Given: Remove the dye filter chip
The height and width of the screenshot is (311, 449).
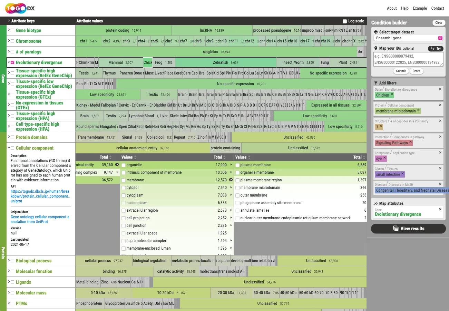Looking at the screenshot, I should point(384,158).
